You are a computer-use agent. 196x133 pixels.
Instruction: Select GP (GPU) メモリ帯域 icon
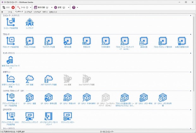[144, 98]
